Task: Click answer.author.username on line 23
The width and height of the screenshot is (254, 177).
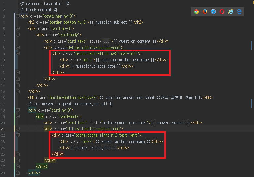Action: 123,142
